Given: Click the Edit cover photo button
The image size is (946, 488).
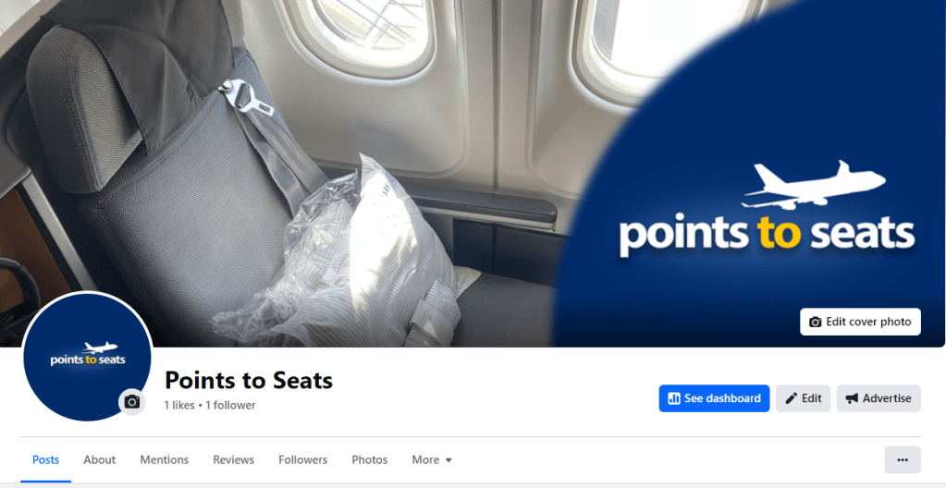Looking at the screenshot, I should coord(860,323).
